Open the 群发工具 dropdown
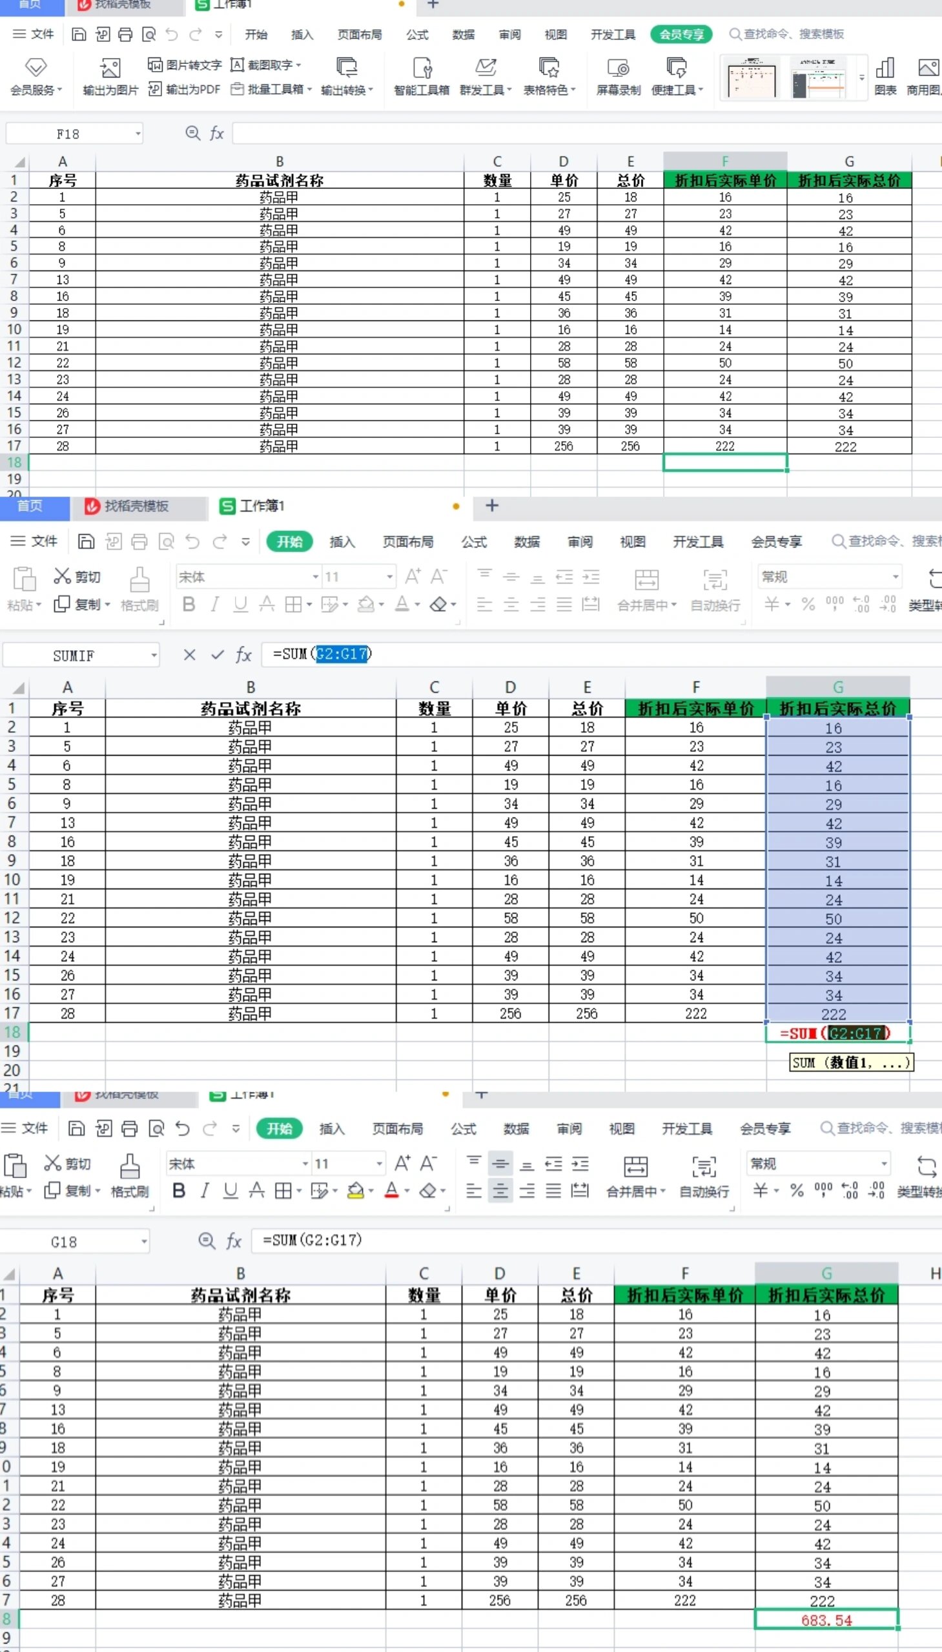 [486, 76]
